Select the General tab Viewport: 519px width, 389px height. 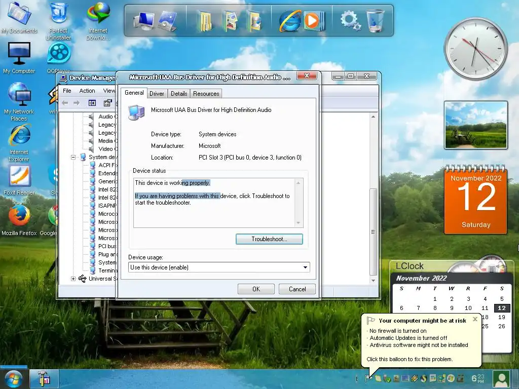tap(134, 93)
